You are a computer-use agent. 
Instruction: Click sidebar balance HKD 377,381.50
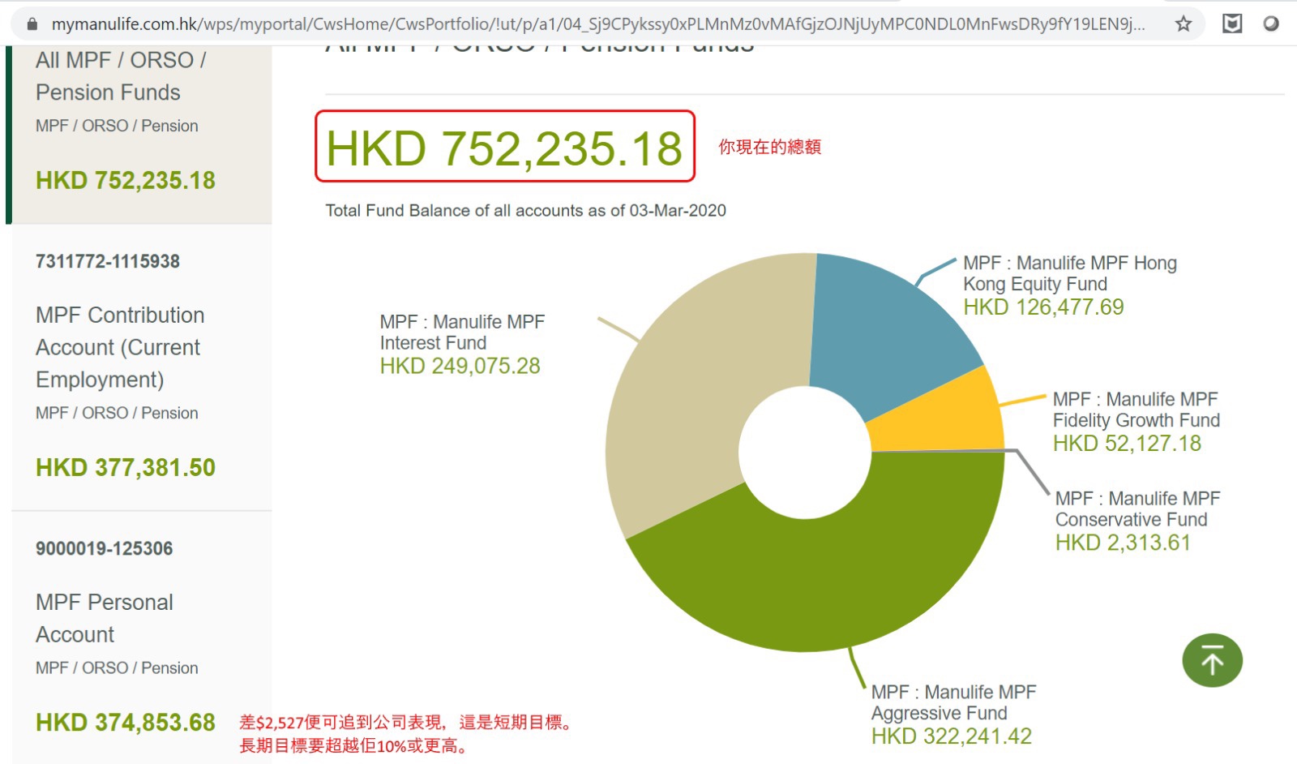[x=126, y=467]
